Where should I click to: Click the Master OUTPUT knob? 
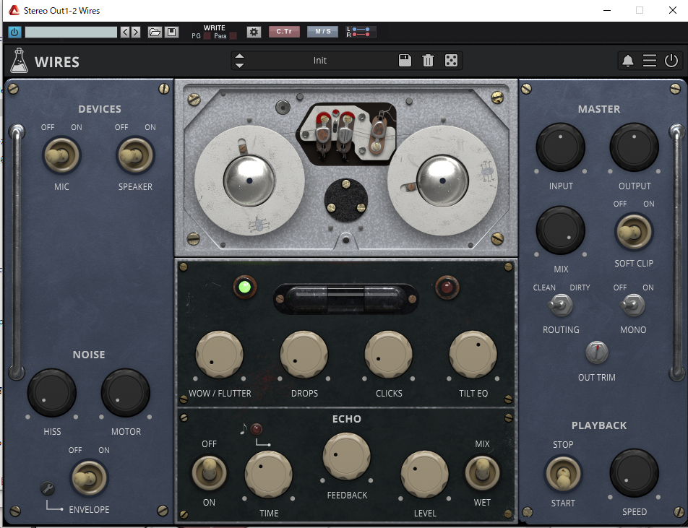tap(634, 147)
